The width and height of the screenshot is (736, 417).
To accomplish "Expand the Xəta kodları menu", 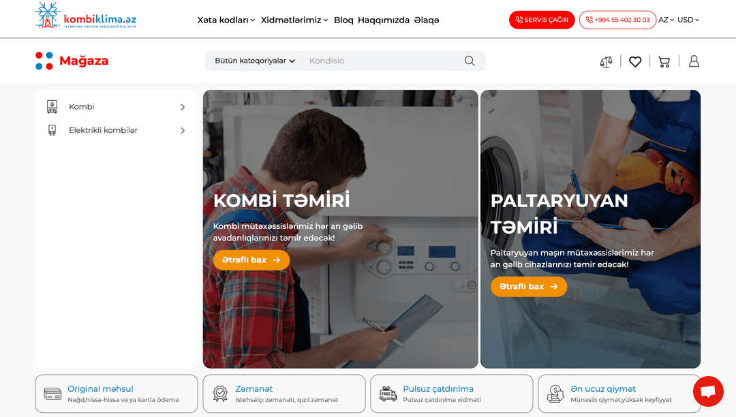I will 226,20.
